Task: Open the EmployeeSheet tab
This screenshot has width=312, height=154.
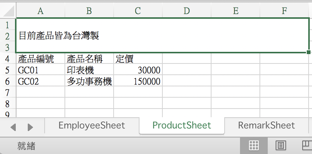Action: 92,125
